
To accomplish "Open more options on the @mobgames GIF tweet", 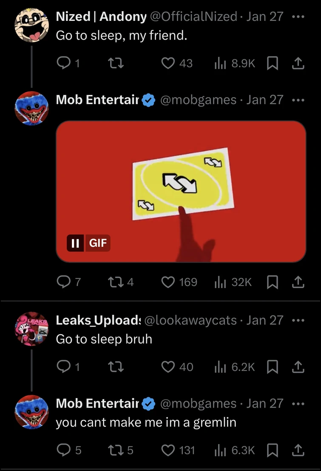I will click(299, 100).
